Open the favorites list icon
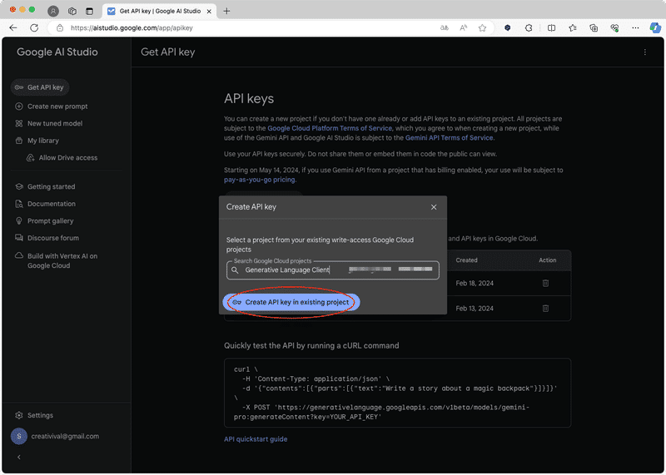The height and width of the screenshot is (475, 666). tap(573, 28)
